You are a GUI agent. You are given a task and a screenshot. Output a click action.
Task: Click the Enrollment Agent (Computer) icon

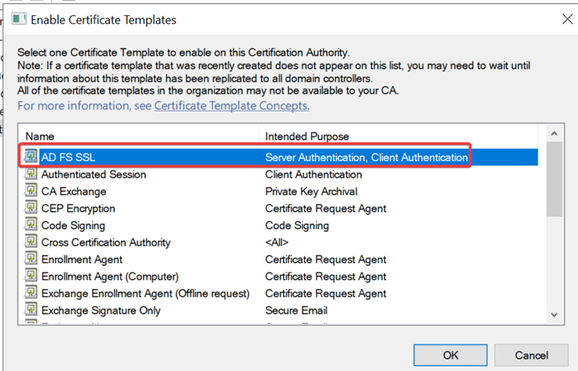click(x=30, y=276)
